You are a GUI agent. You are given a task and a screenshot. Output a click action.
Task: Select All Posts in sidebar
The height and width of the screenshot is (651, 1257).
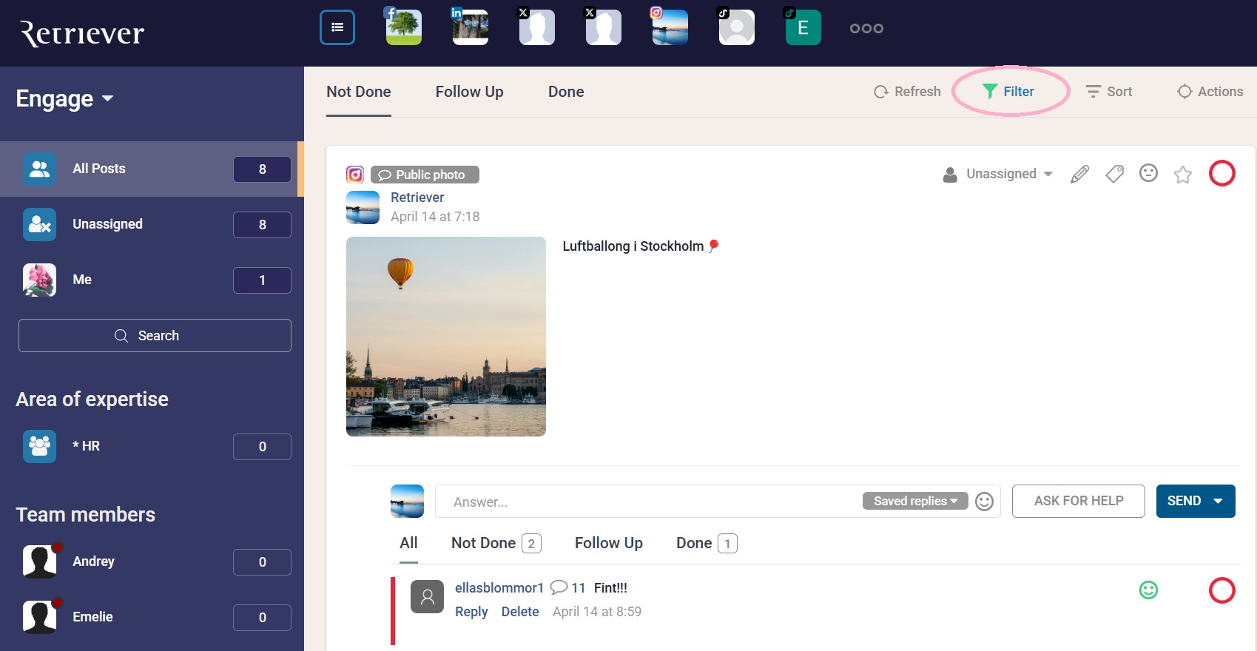tap(152, 169)
